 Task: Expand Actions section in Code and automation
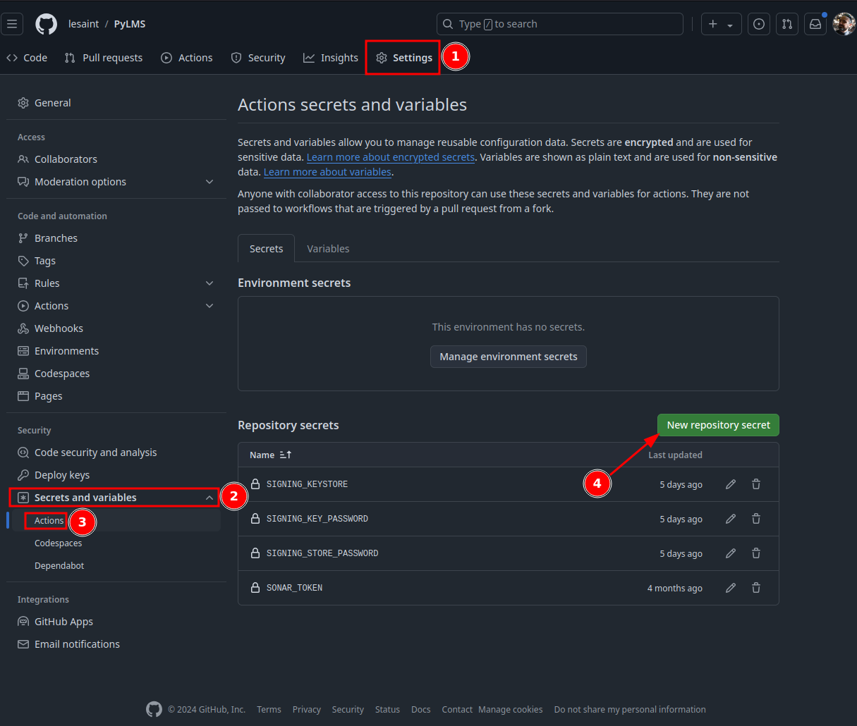pyautogui.click(x=209, y=306)
